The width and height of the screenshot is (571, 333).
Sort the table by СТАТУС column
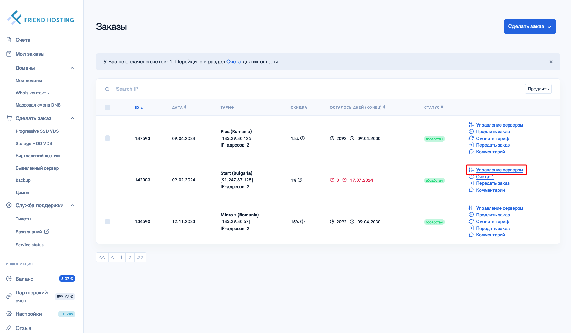click(434, 107)
